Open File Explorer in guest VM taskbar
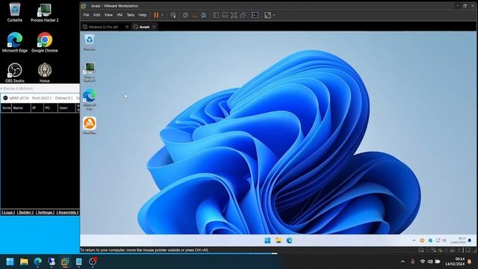Viewport: 478px width, 269px height. pos(279,241)
